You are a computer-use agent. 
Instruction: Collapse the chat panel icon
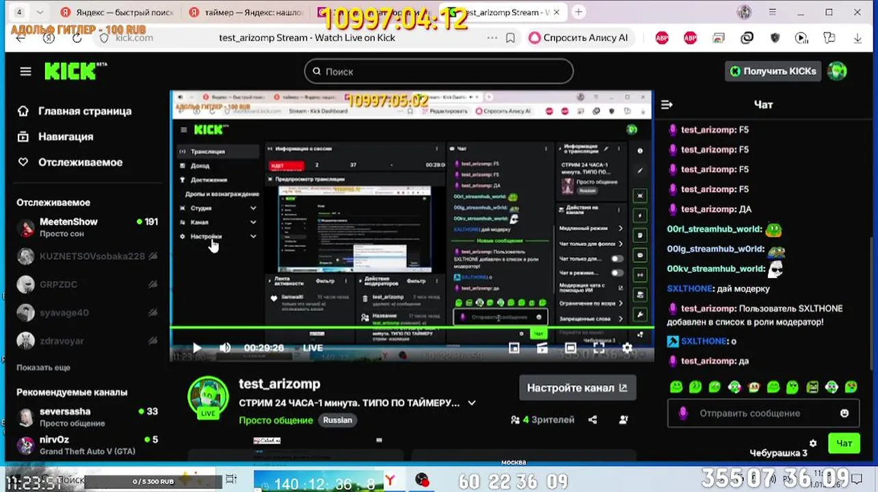coord(667,105)
